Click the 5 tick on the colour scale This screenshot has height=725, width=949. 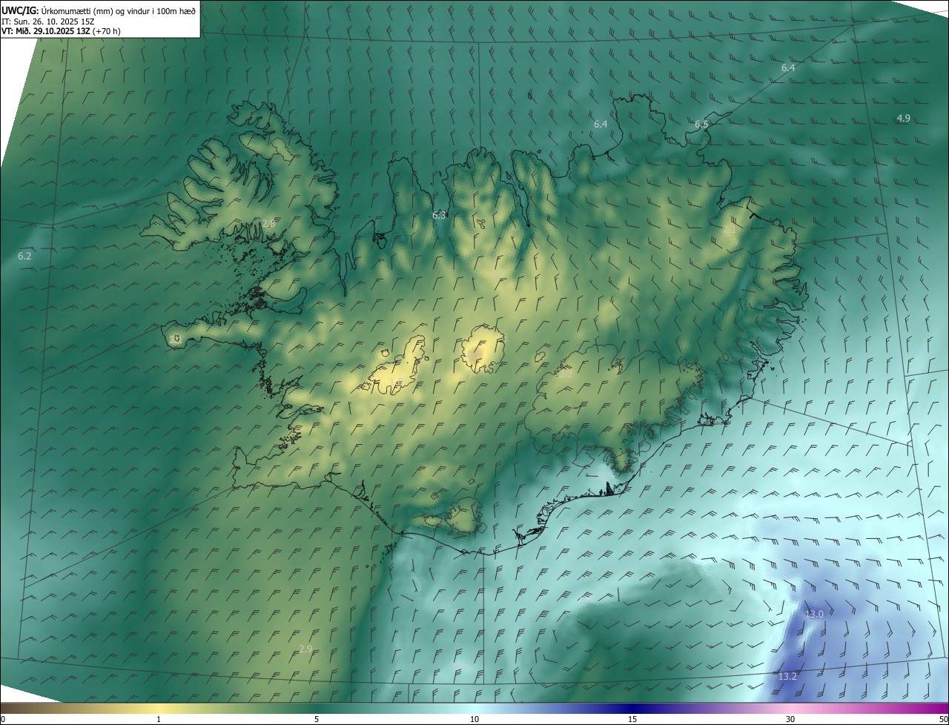(317, 720)
